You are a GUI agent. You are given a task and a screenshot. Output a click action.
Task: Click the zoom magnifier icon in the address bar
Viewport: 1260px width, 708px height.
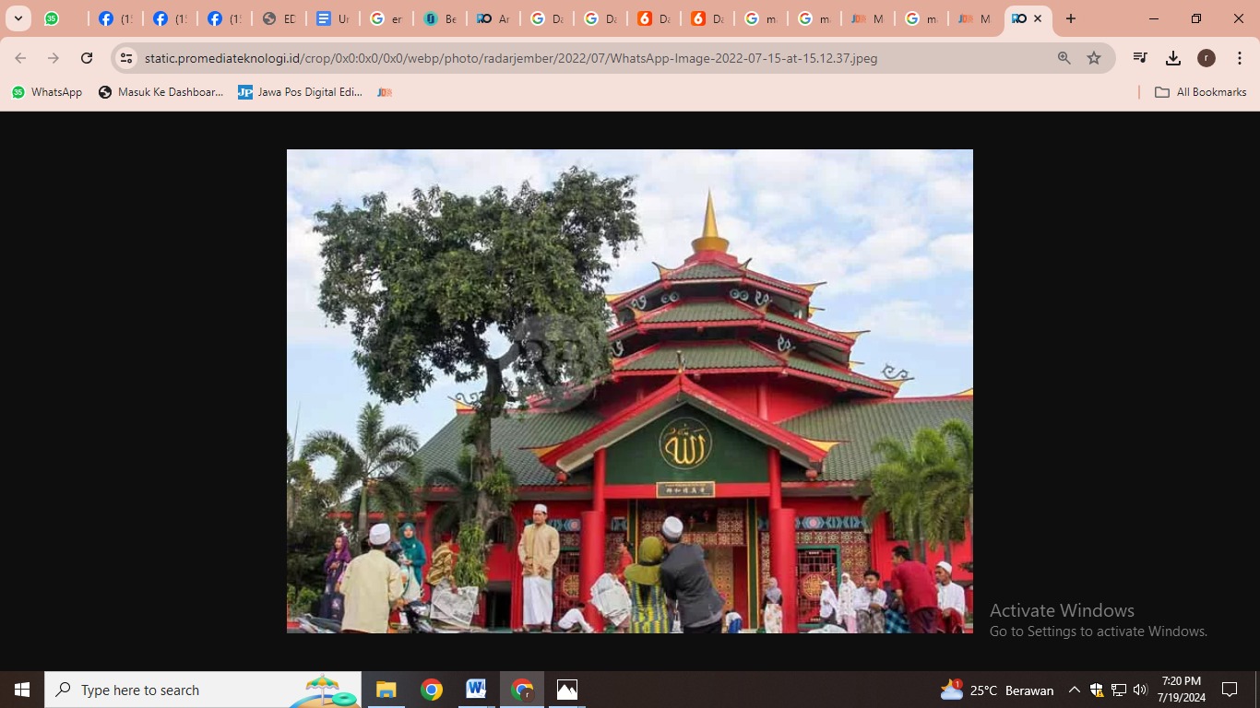(x=1064, y=57)
